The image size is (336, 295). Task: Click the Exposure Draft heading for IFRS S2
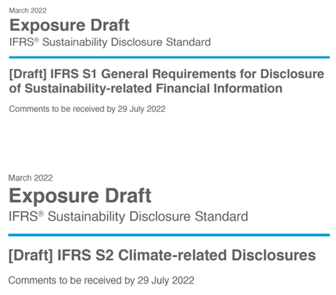(80, 196)
